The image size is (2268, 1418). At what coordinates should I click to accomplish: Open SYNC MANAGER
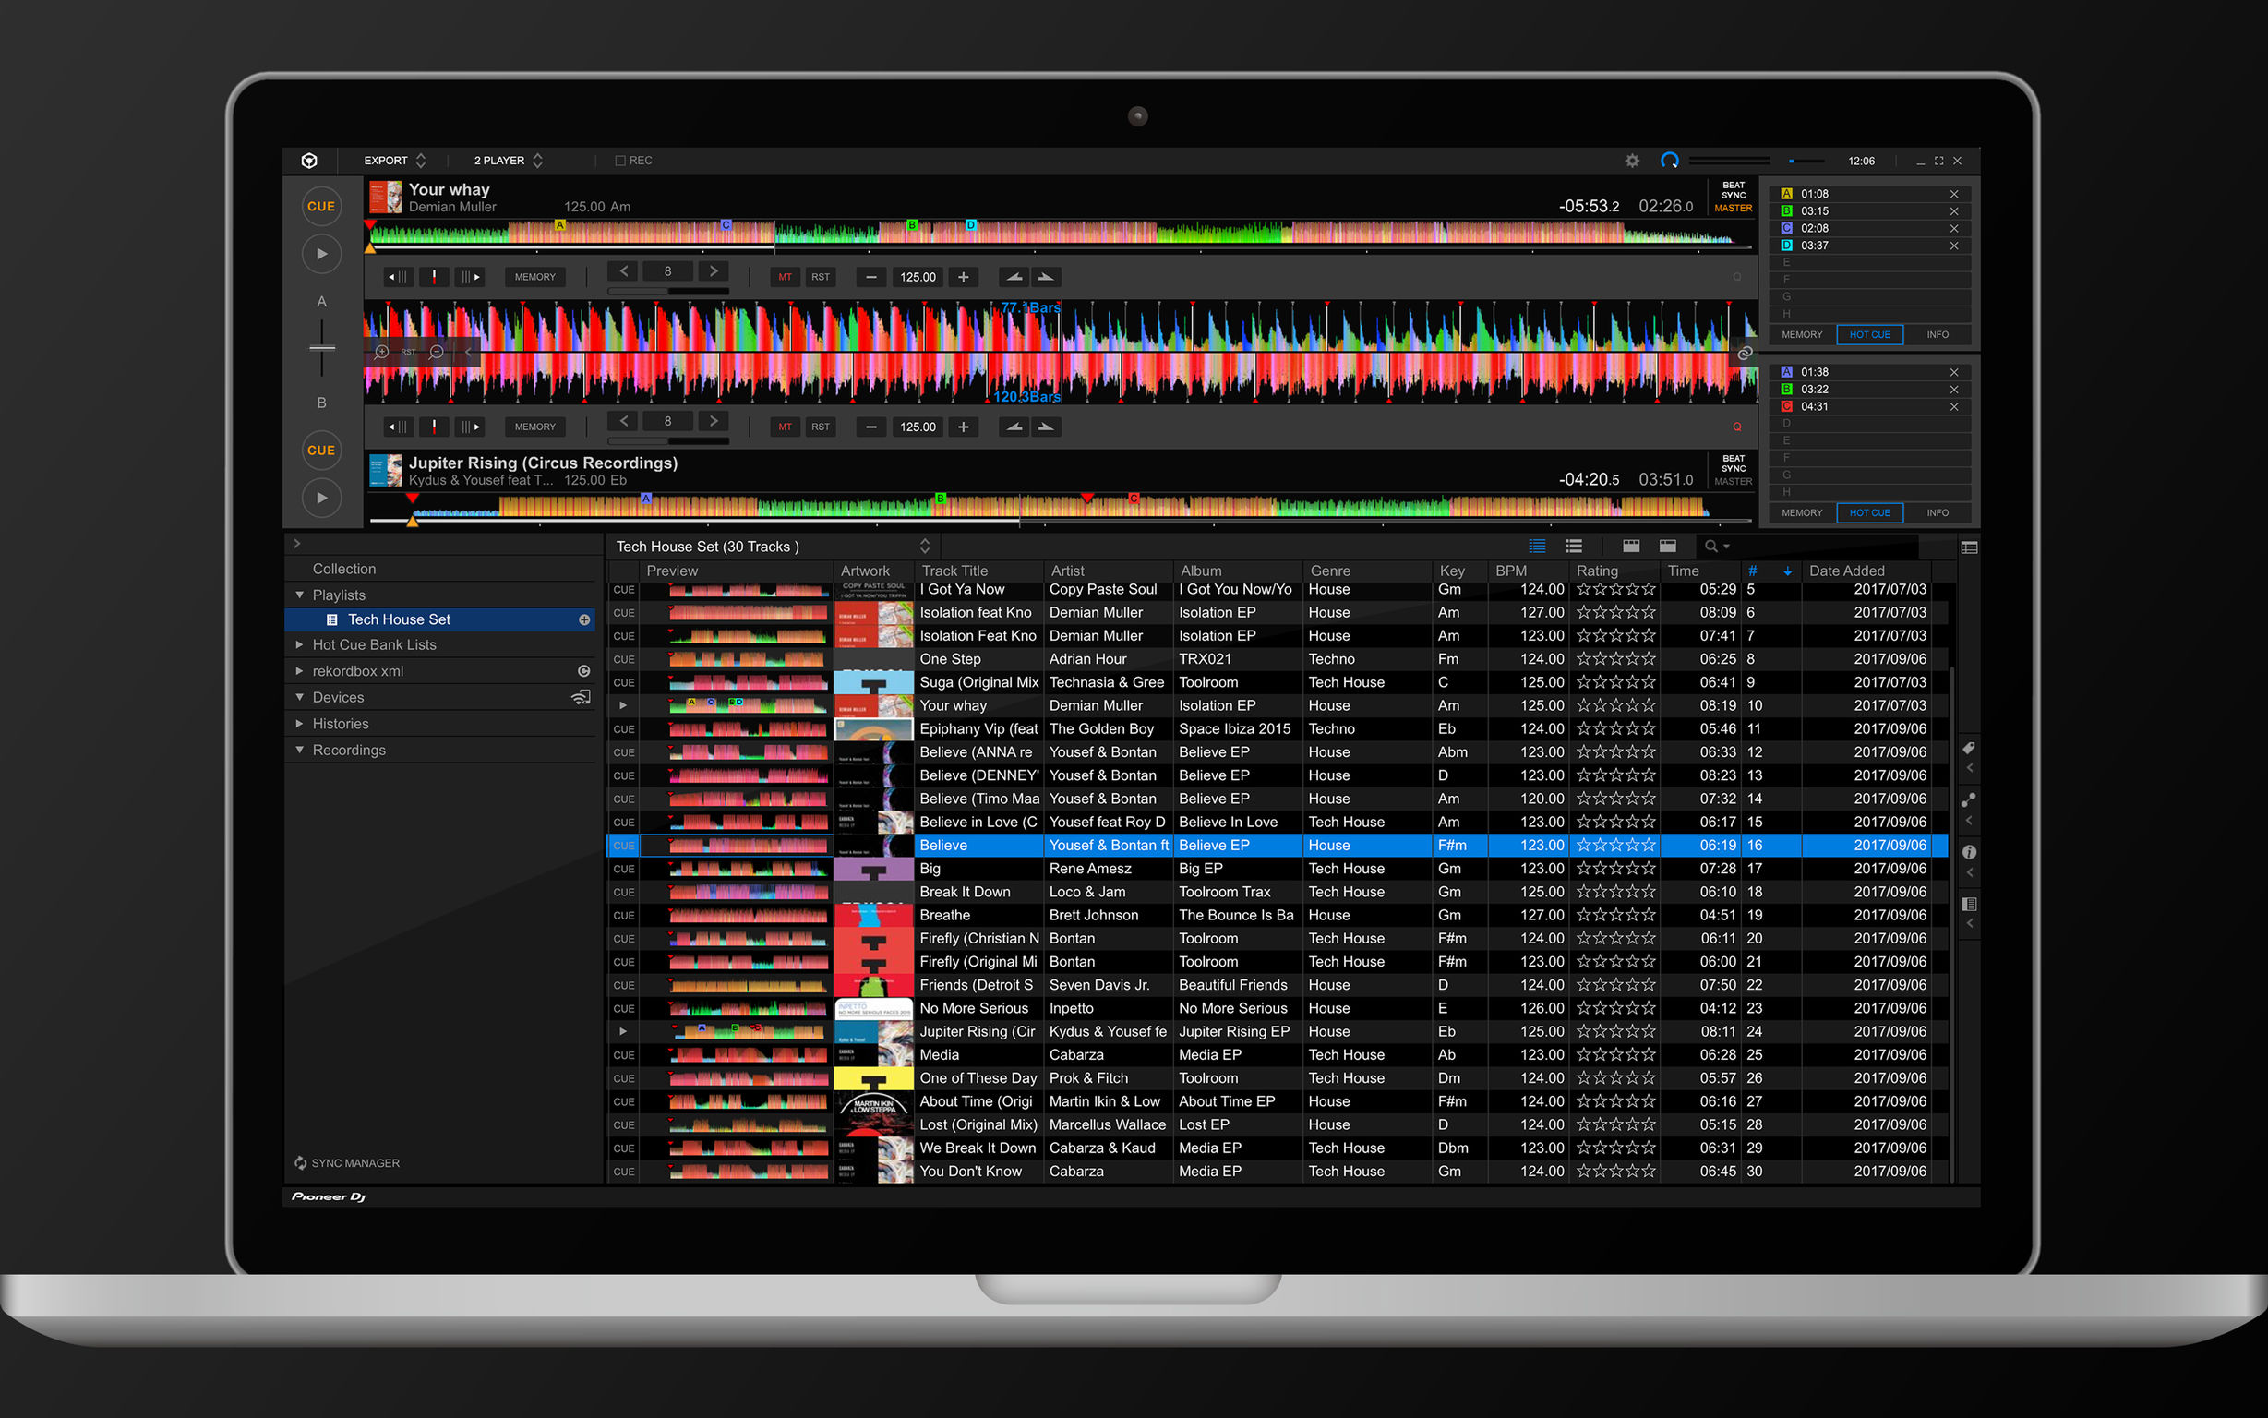pyautogui.click(x=347, y=1163)
